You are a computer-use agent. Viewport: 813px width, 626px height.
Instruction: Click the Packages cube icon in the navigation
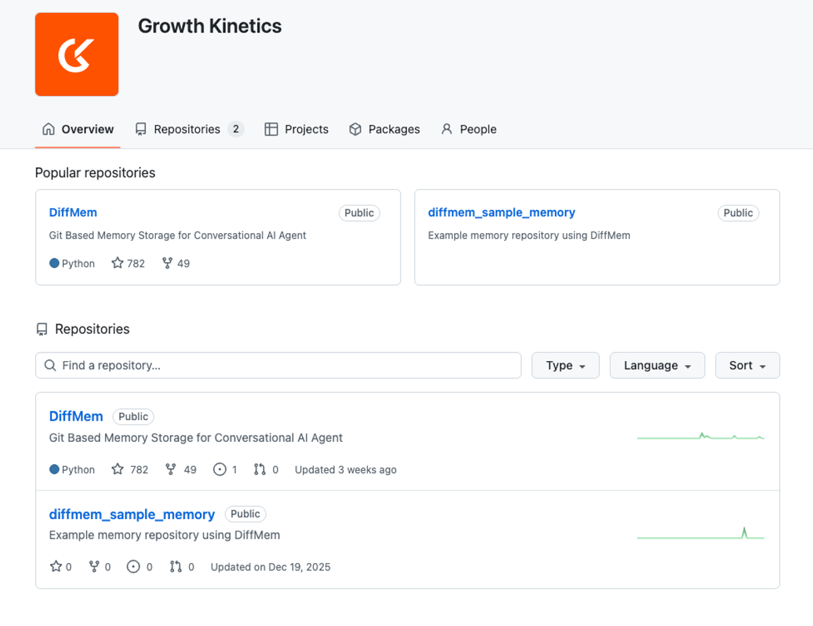[355, 129]
